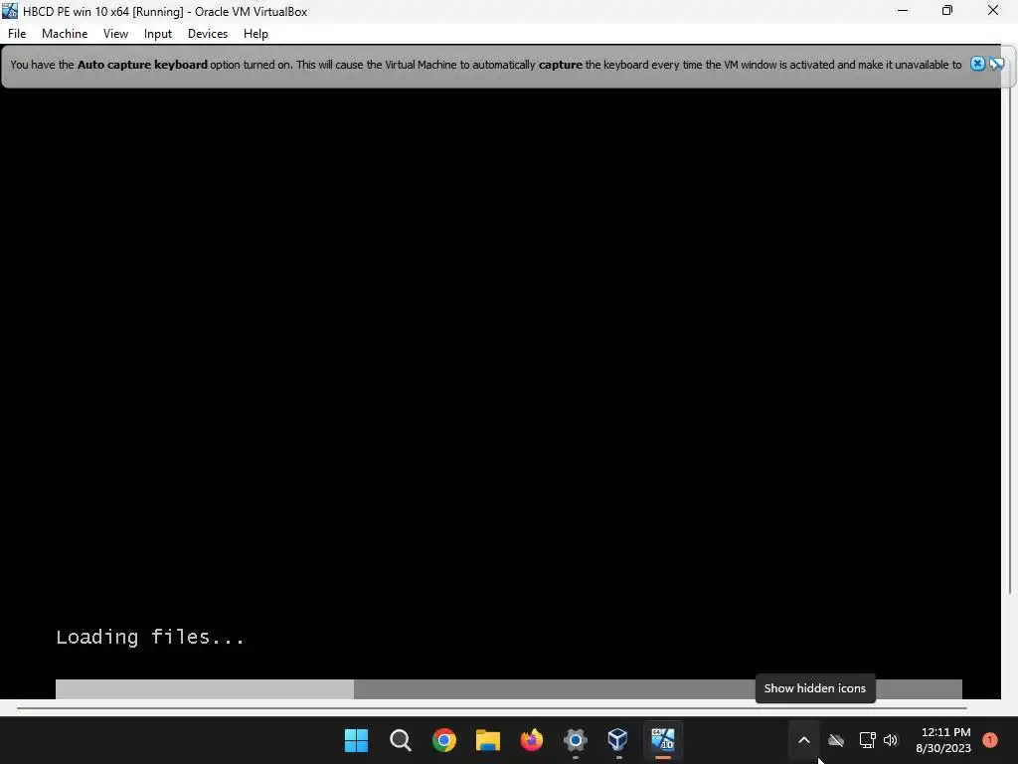This screenshot has height=764, width=1018.
Task: Click the Loading files progress bar
Action: 508,688
